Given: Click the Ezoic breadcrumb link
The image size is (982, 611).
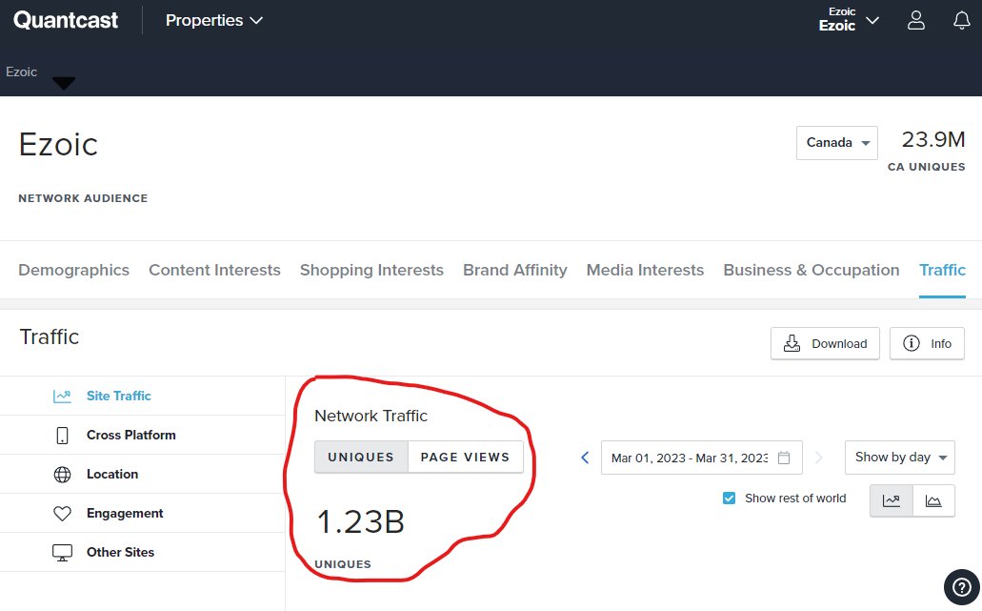Looking at the screenshot, I should pyautogui.click(x=21, y=71).
